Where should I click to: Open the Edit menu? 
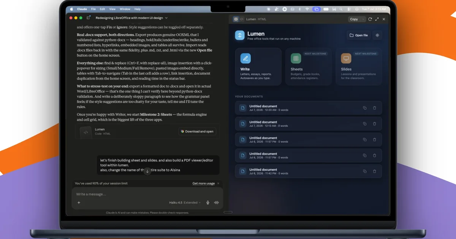pyautogui.click(x=103, y=9)
